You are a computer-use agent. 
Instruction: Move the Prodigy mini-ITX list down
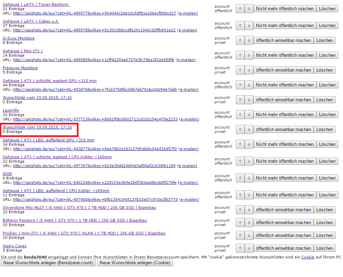[249, 236]
